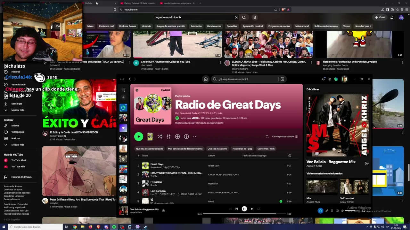Skip to next track in Spotify
The image size is (410, 230).
252,209
